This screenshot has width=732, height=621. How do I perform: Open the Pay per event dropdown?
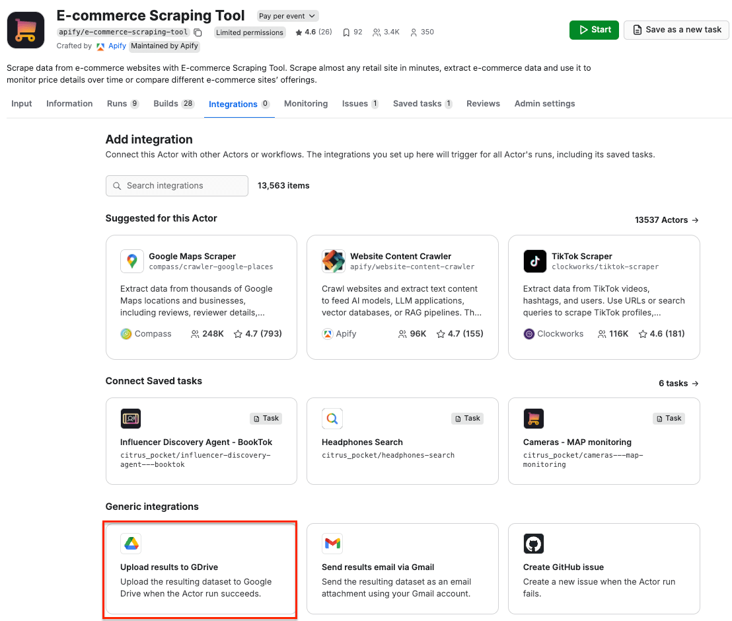click(287, 15)
